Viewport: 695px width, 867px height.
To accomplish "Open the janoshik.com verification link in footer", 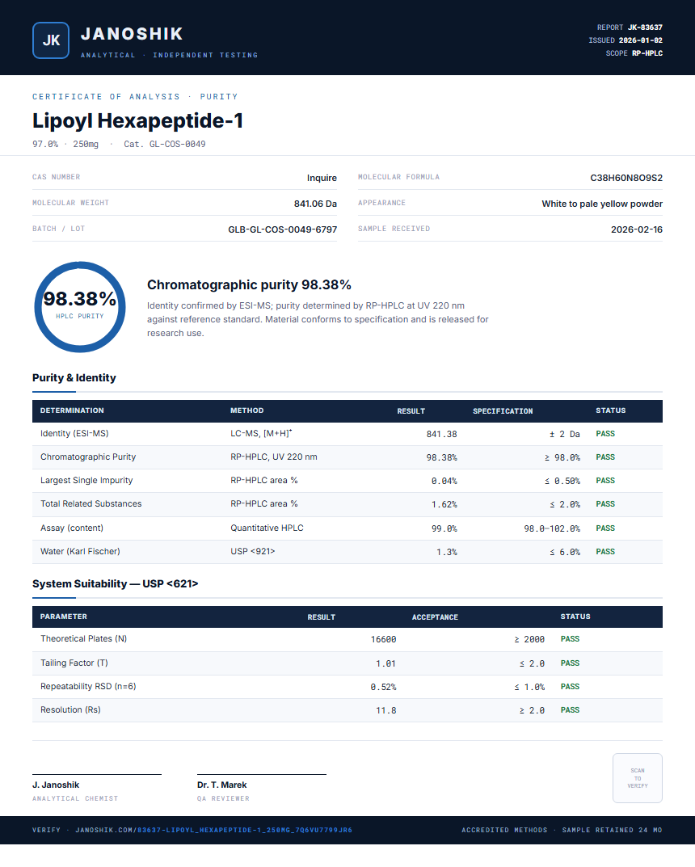I will pos(213,830).
